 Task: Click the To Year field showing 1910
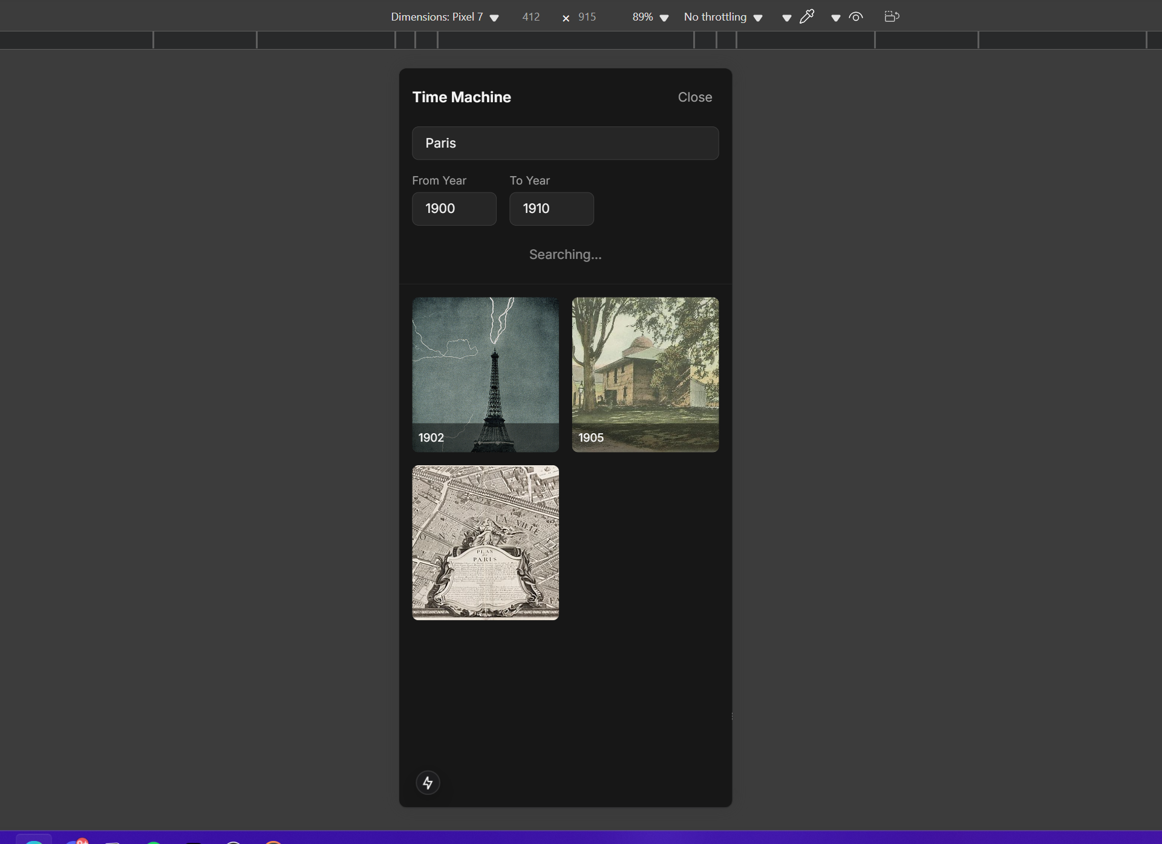[x=551, y=209]
